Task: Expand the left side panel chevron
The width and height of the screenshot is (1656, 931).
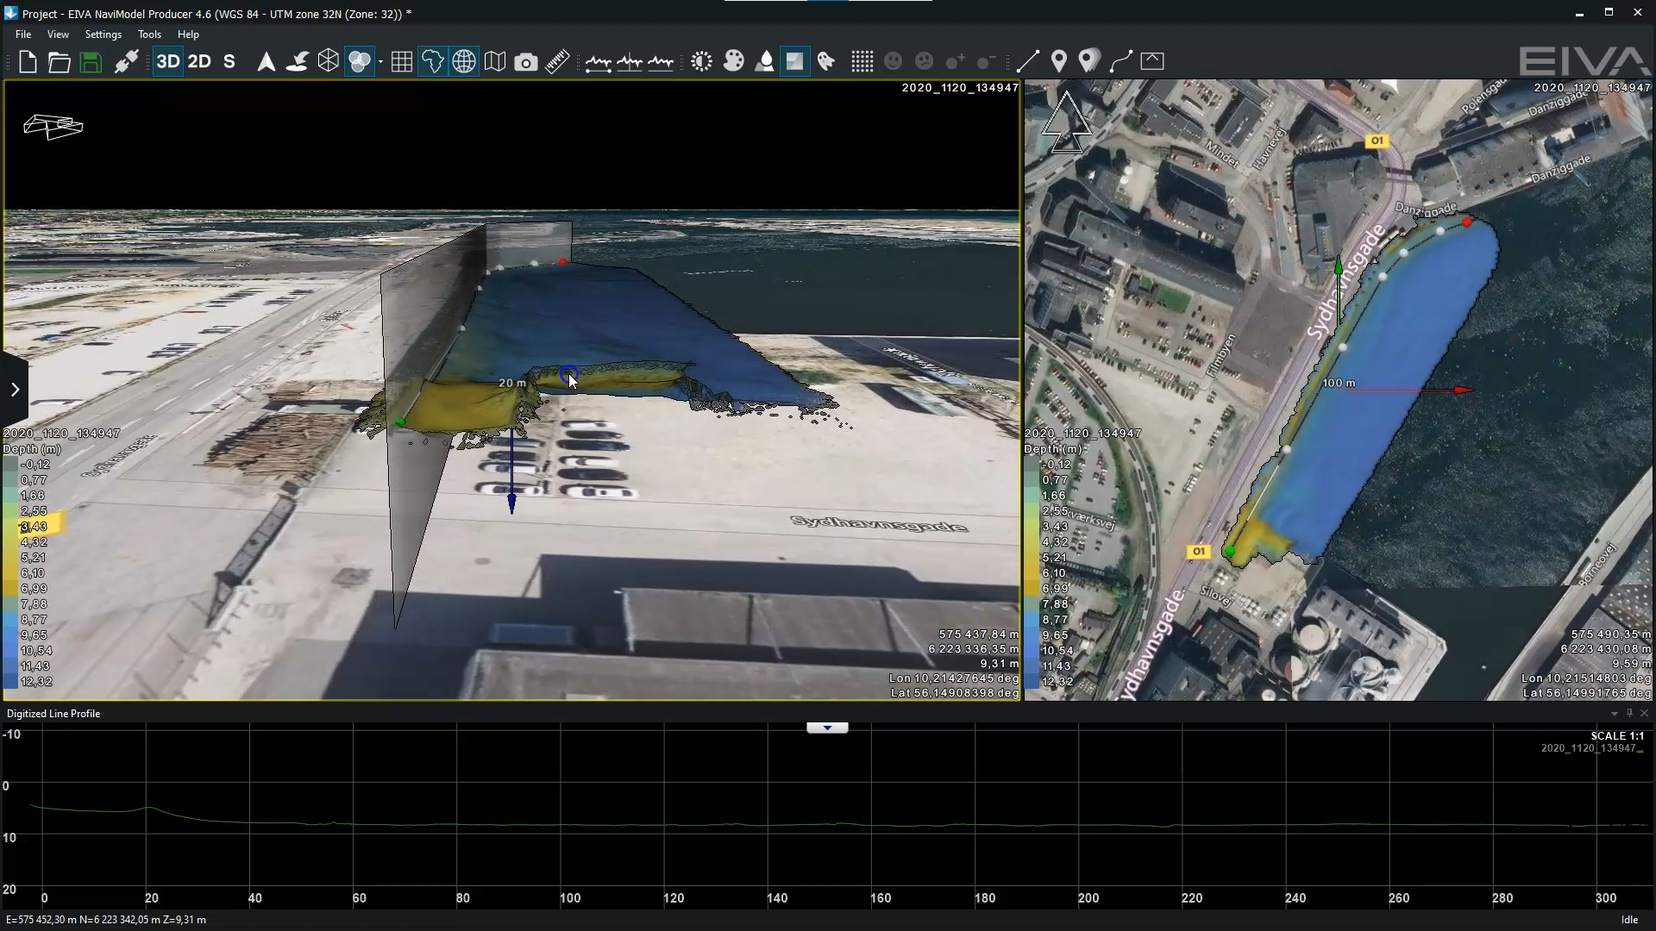Action: (15, 390)
